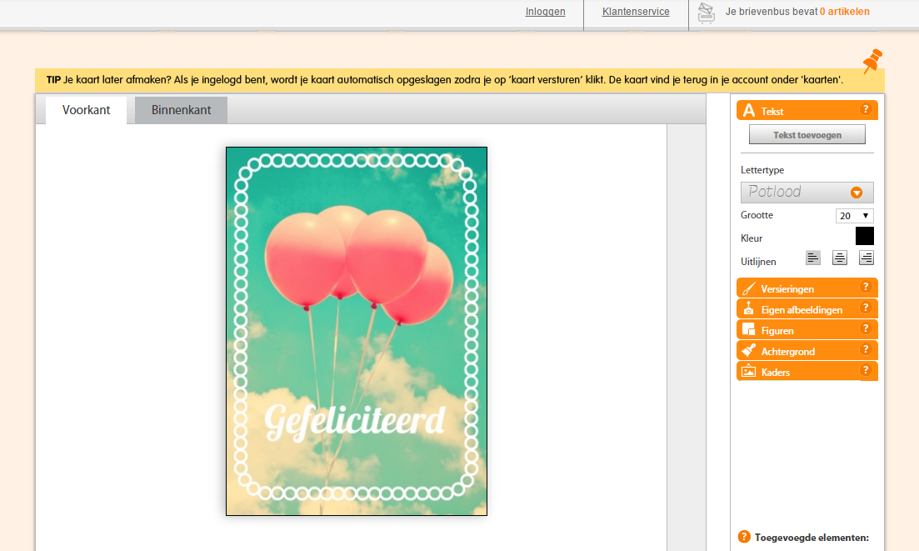Image resolution: width=919 pixels, height=551 pixels.
Task: Click the left-align text icon
Action: tap(812, 258)
